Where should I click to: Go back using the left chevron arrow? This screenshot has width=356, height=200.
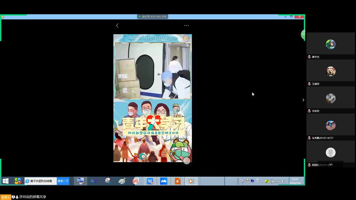point(117,25)
